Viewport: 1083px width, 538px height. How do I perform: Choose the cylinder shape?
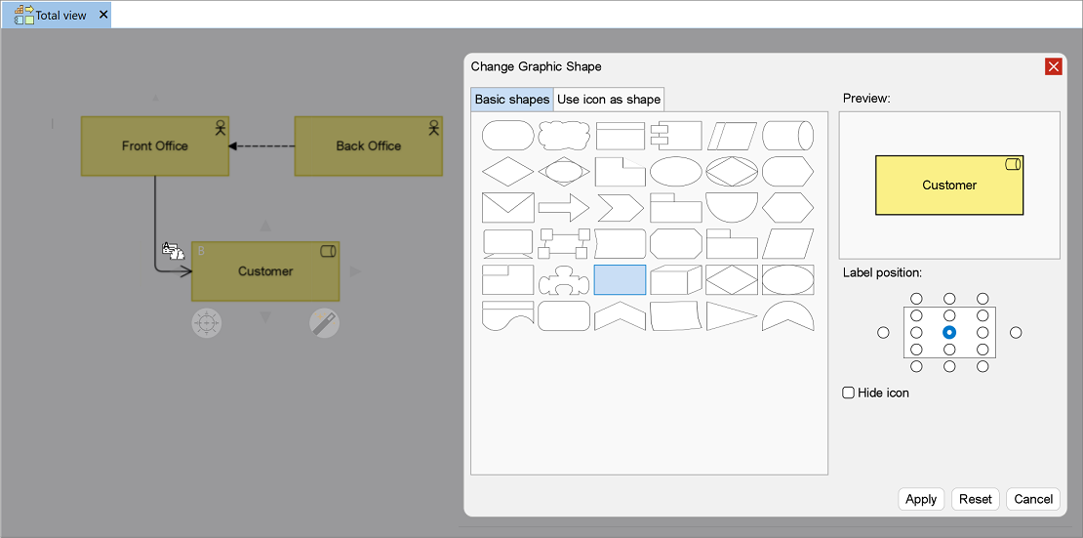787,136
